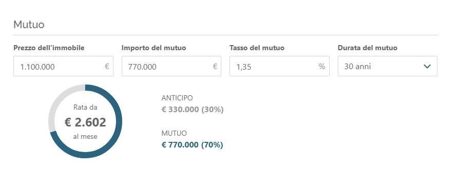The image size is (457, 190).
Task: Click the € 2.602 monthly payment figure
Action: click(85, 122)
